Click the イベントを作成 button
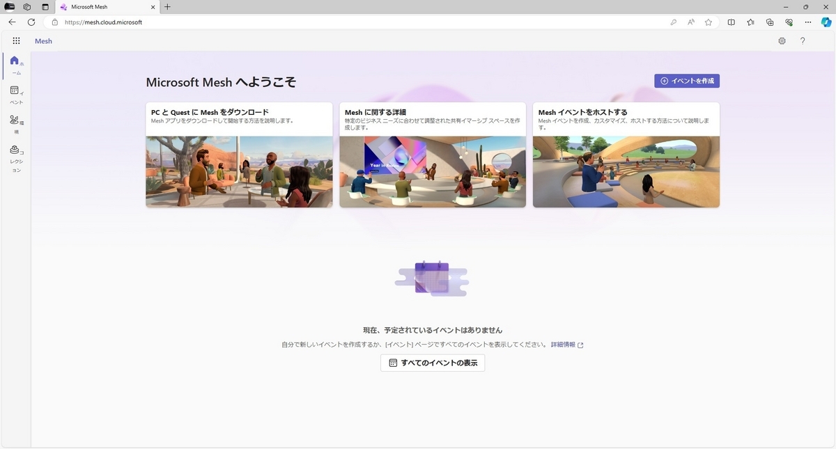This screenshot has height=449, width=836. pyautogui.click(x=687, y=81)
